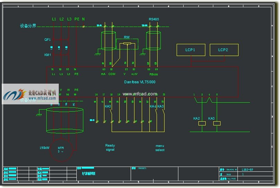
Task: Click the RS485 label at top
Action: point(154,19)
